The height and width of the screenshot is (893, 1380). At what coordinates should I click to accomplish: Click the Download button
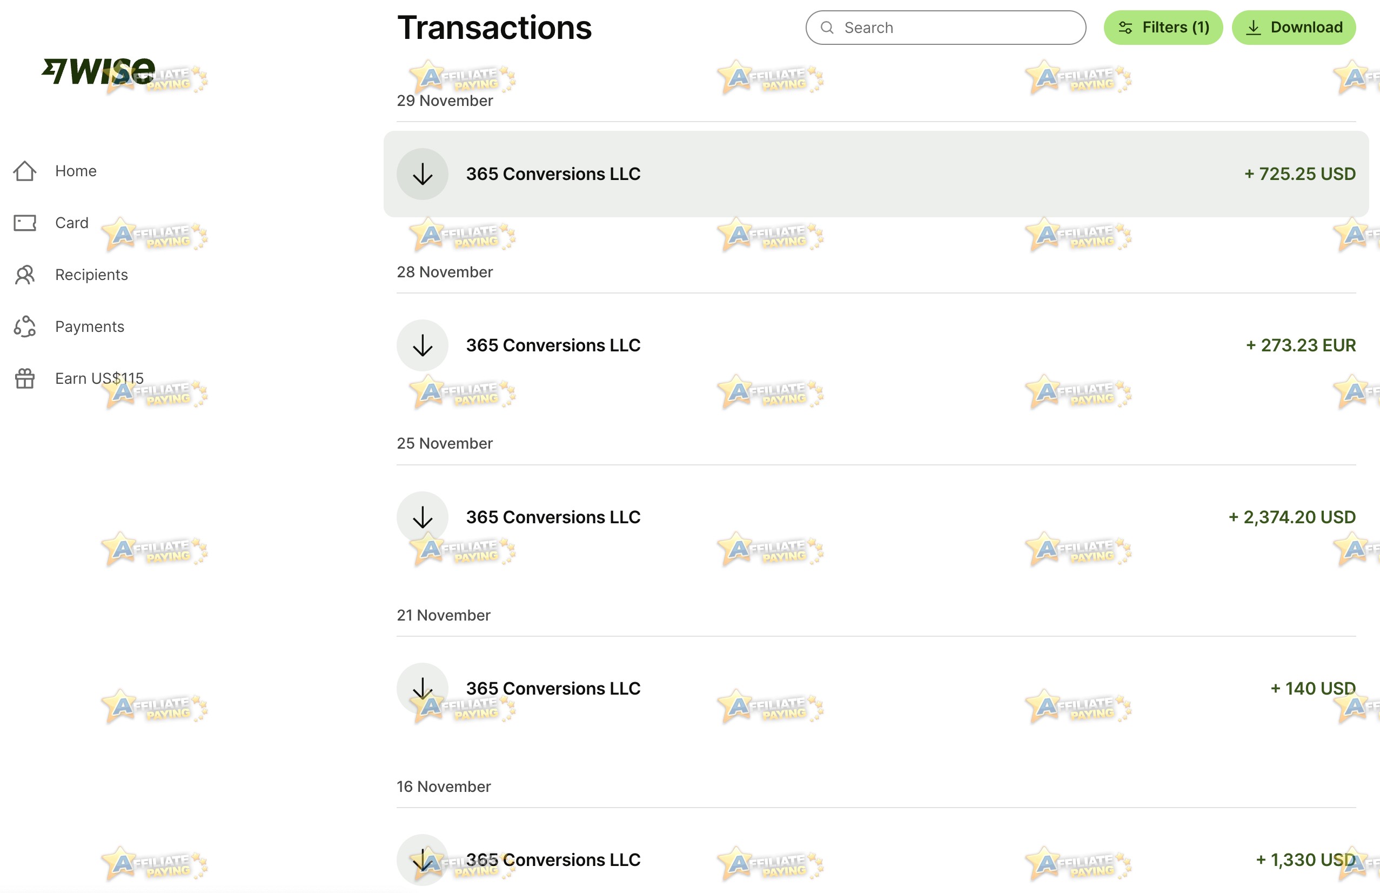(1294, 27)
